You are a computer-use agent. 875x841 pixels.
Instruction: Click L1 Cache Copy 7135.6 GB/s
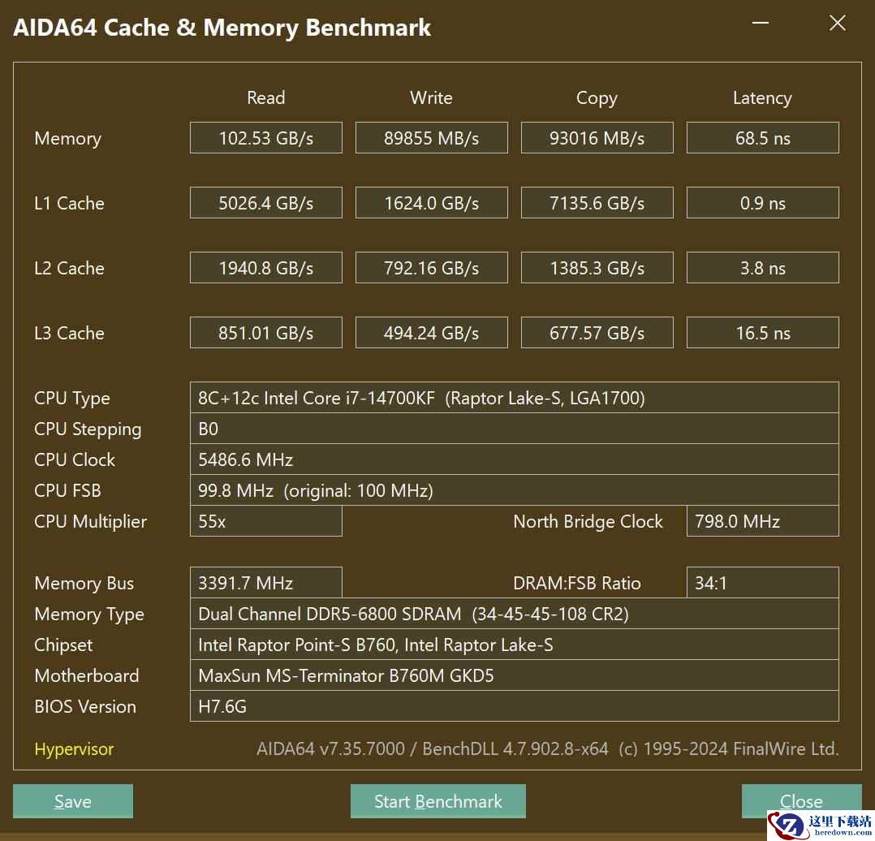tap(597, 203)
